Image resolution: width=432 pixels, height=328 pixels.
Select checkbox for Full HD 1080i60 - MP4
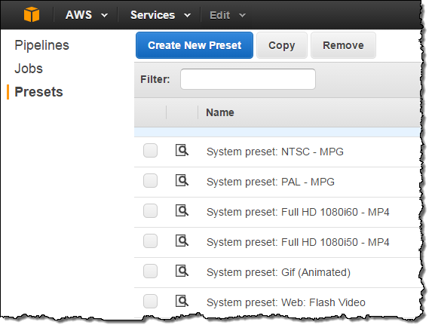click(151, 211)
